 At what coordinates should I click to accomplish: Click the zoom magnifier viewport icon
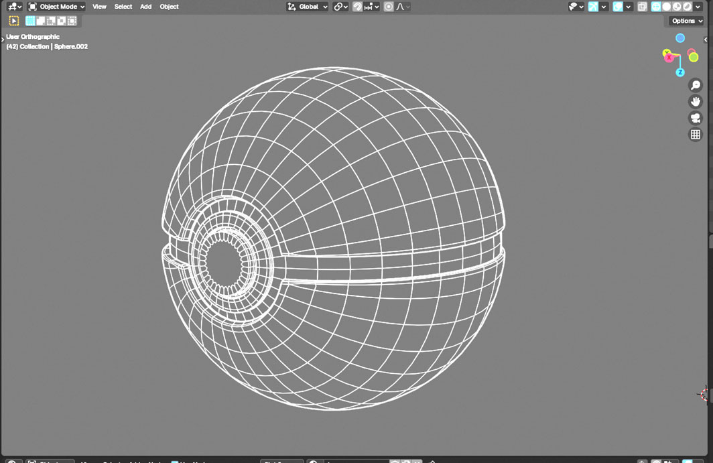[x=696, y=85]
